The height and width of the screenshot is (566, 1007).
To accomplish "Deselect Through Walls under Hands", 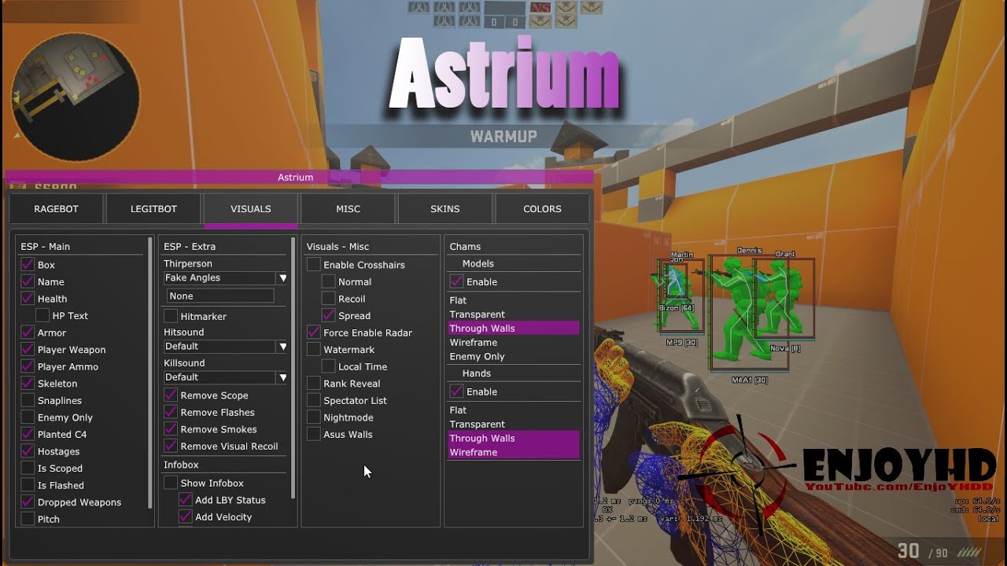I will tap(514, 439).
